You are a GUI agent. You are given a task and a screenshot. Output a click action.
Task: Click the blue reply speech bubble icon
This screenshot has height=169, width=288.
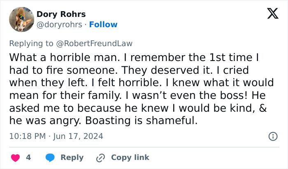coord(50,157)
